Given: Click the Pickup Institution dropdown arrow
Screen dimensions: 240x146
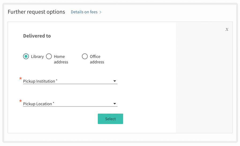Looking at the screenshot, I should tap(115, 81).
